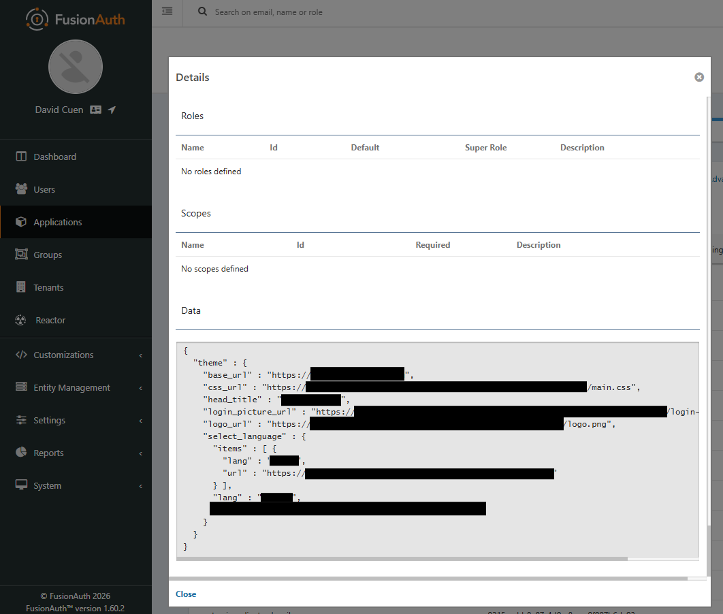Click the Tenants building icon
723x614 pixels.
(21, 287)
